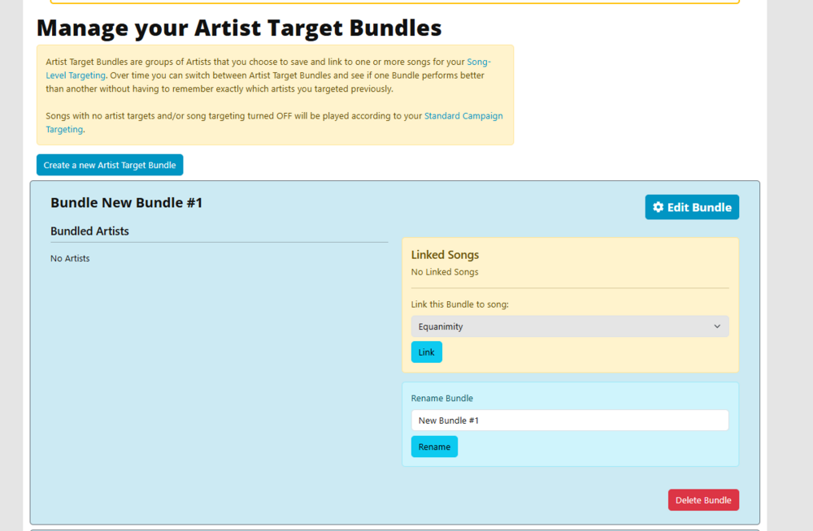Click the Rename button
The width and height of the screenshot is (813, 531).
(x=434, y=447)
